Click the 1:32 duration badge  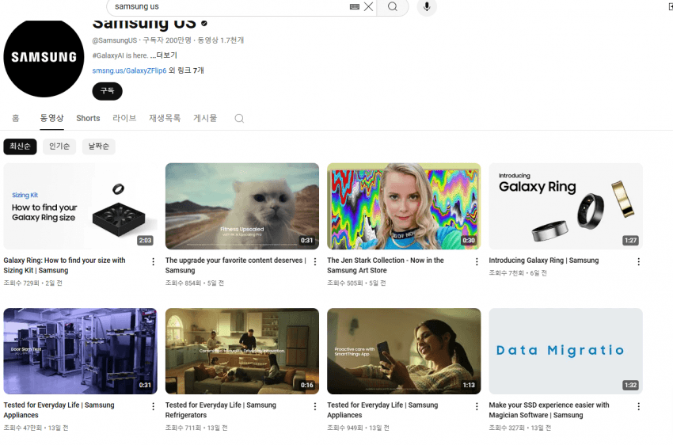click(630, 385)
